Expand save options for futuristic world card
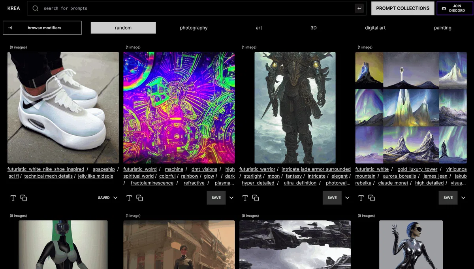 click(x=231, y=198)
